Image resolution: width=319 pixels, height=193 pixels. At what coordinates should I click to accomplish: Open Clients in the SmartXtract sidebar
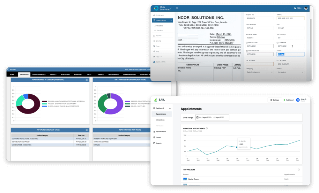157,41
